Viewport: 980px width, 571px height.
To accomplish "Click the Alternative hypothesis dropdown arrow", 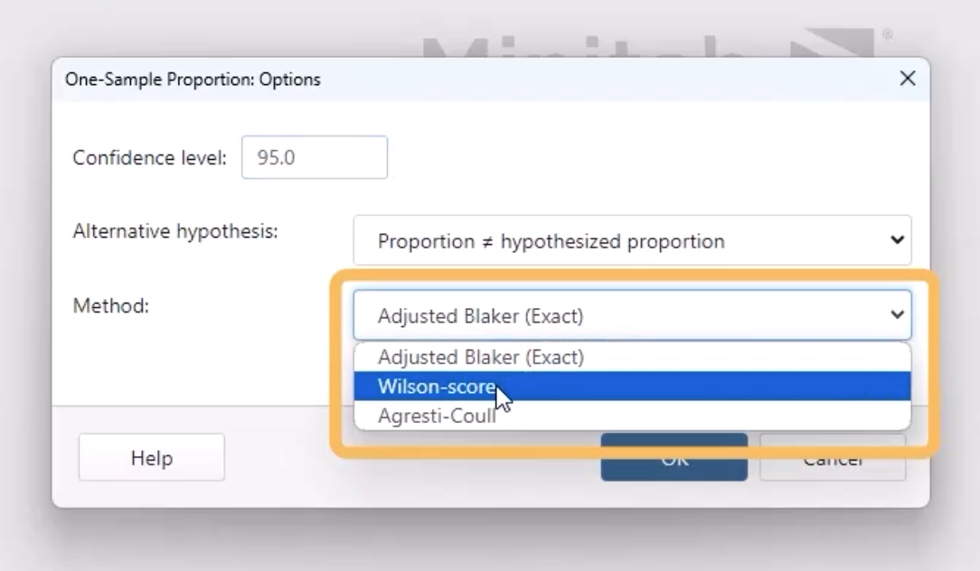I will pyautogui.click(x=897, y=241).
